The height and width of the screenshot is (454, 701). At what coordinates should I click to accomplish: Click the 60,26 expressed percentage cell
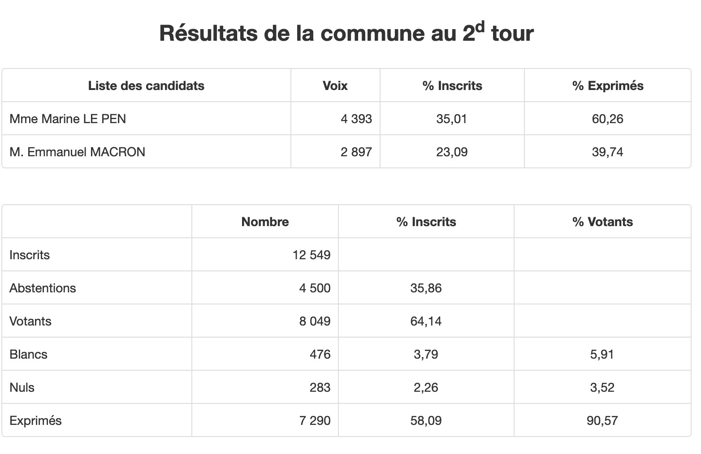point(607,119)
